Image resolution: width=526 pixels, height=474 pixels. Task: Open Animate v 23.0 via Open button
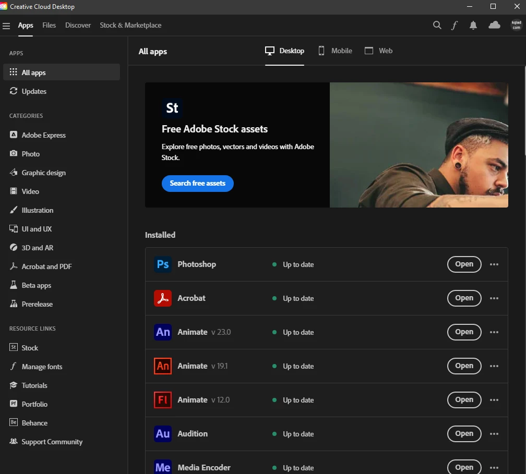[x=464, y=332]
